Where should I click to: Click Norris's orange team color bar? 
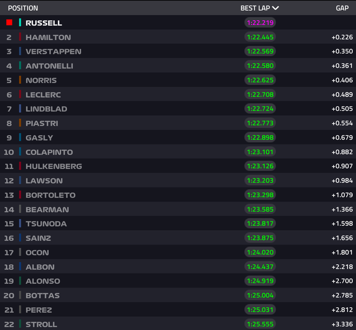pyautogui.click(x=20, y=80)
